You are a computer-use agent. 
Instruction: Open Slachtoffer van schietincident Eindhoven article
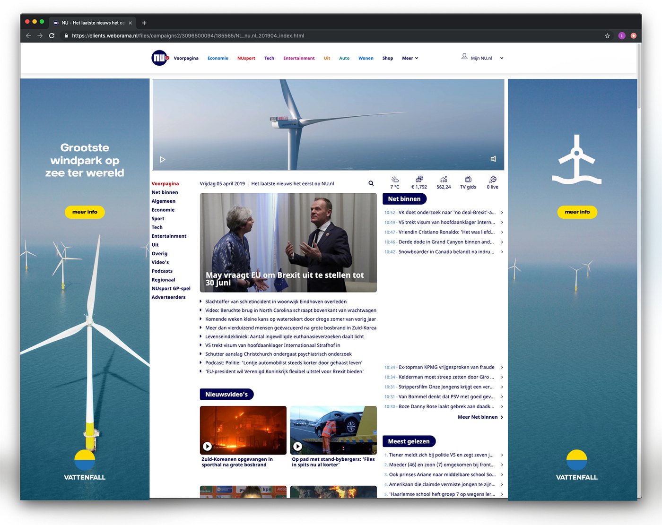click(276, 301)
